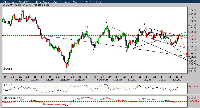The height and width of the screenshot is (108, 200).
Task: Open the Zoom menu in menu bar
Action: tap(89, 2)
